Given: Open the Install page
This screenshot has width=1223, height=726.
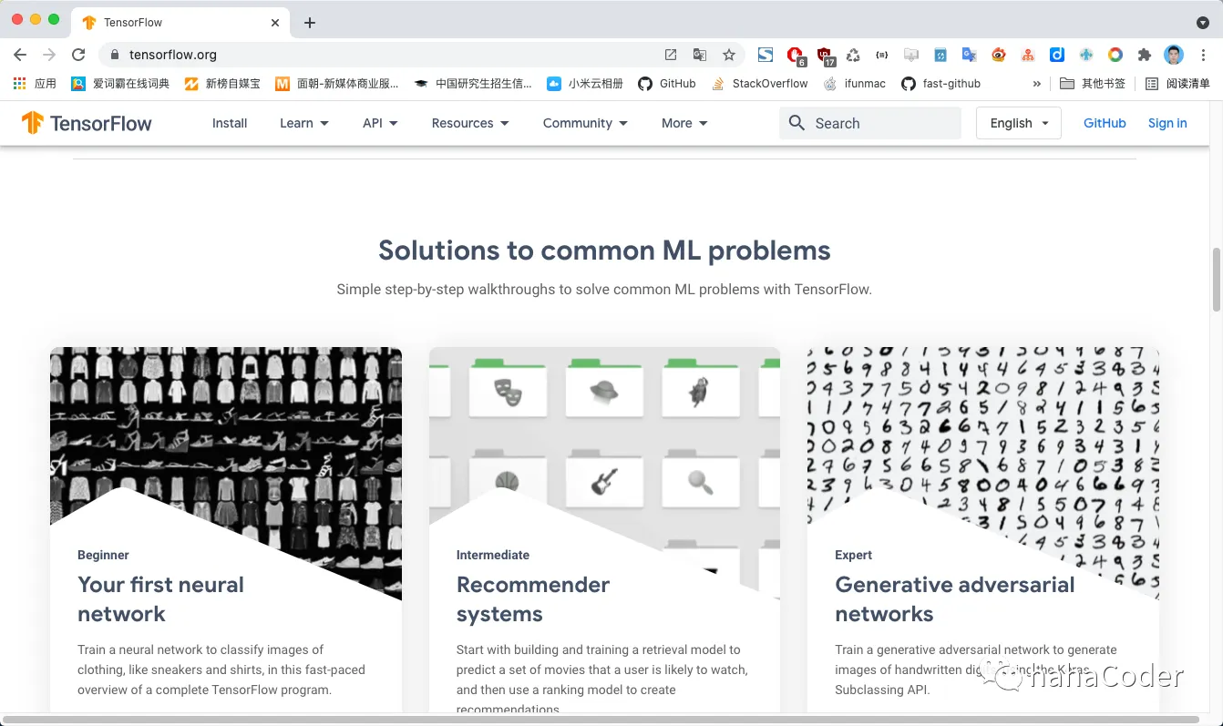Looking at the screenshot, I should [230, 123].
